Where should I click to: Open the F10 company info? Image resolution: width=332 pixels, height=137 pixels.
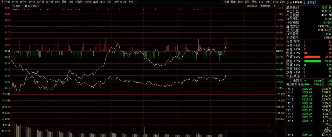(261, 2)
